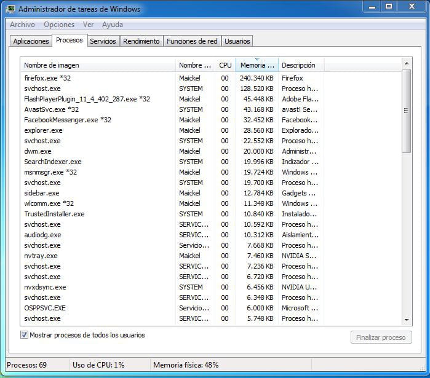The width and height of the screenshot is (430, 378).
Task: Sort by CPU column header
Action: [x=225, y=65]
